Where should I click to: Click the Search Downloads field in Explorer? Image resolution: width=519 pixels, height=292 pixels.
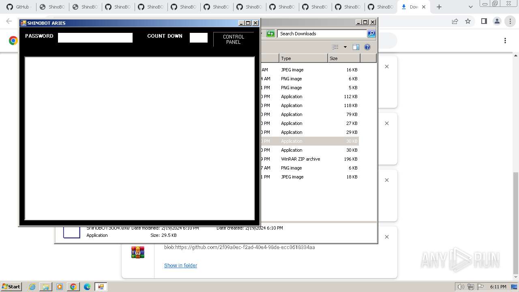click(x=322, y=34)
